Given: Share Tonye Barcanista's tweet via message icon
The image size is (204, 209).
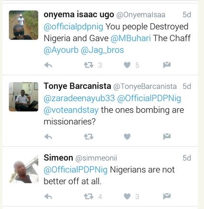Looking at the screenshot, I should pyautogui.click(x=167, y=137).
